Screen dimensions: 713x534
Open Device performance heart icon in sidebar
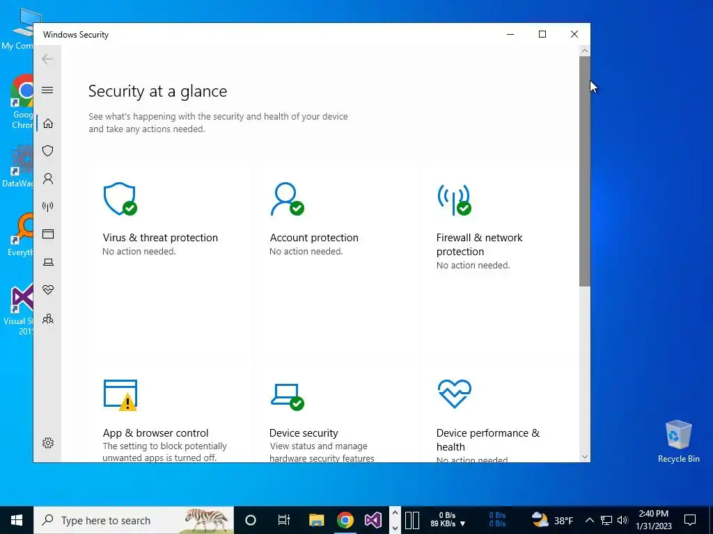48,290
